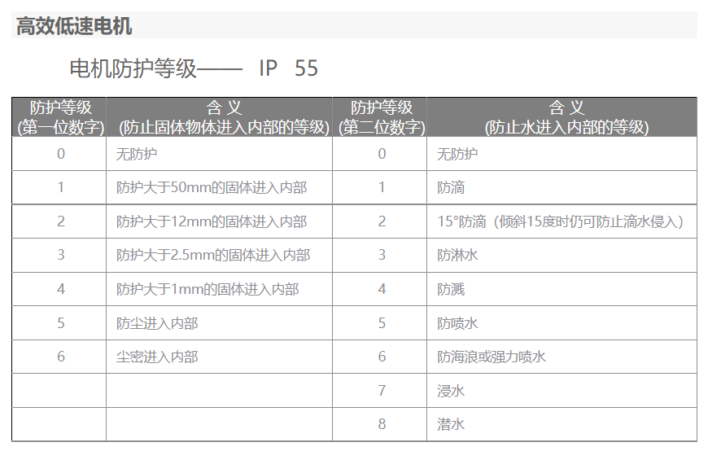Select the 浸水 cell in row 7

point(451,391)
